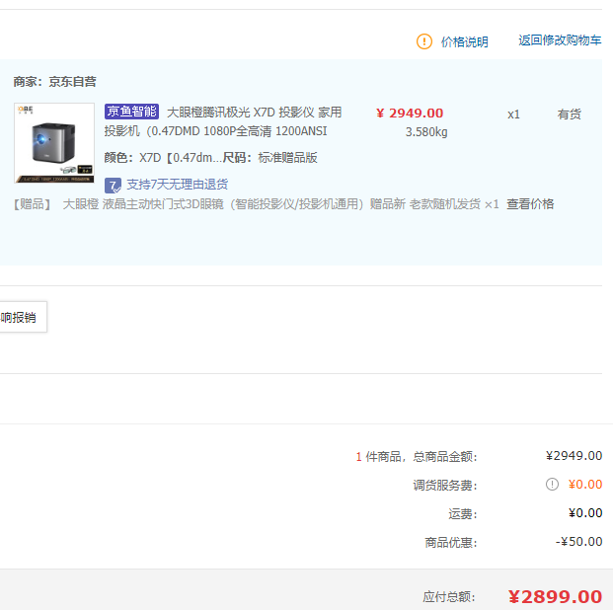Screen dimensions: 613x610
Task: Click the 调货服务费 label
Action: [445, 486]
